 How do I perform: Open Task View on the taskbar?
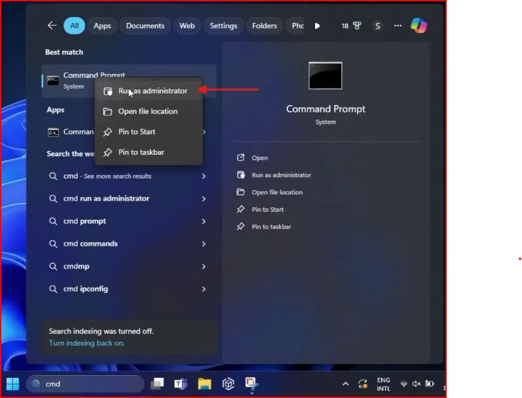(157, 384)
